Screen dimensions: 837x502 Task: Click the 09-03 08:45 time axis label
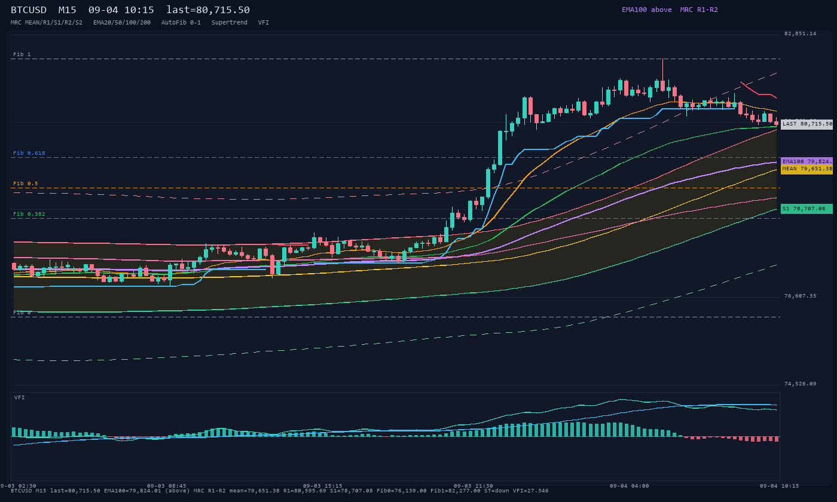pyautogui.click(x=167, y=486)
